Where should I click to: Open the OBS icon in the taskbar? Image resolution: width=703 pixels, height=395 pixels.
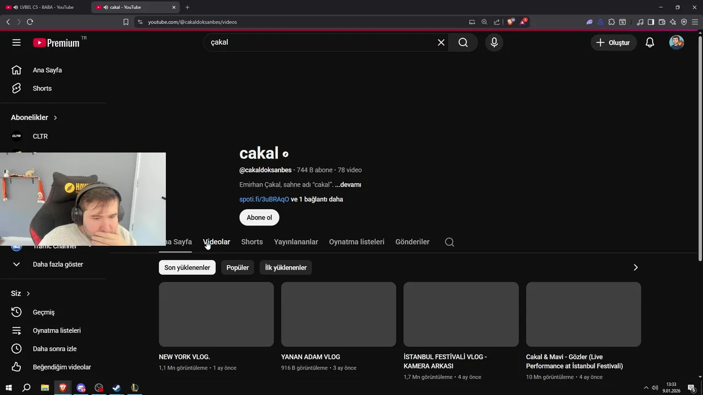click(99, 388)
